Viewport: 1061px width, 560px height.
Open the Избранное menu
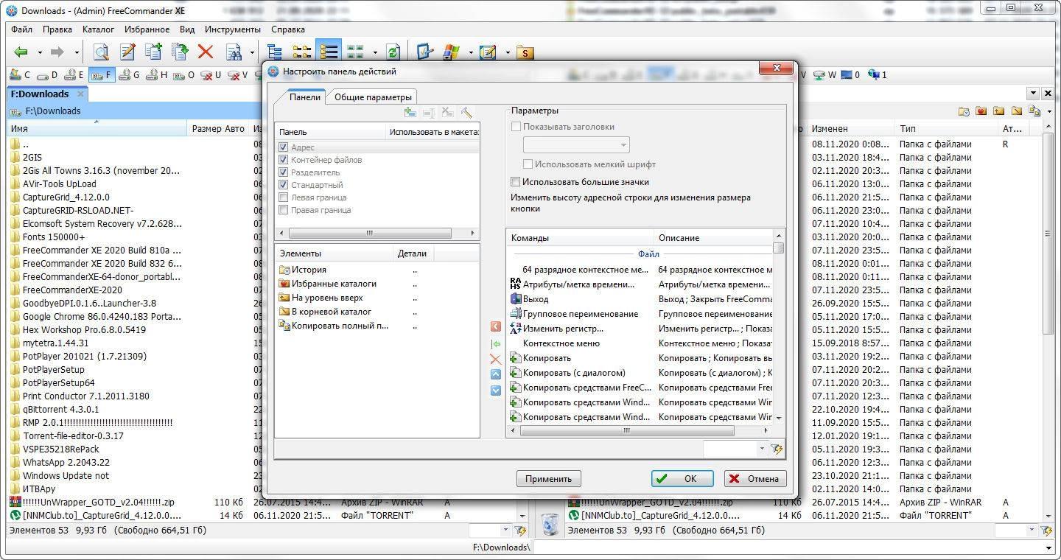pyautogui.click(x=147, y=29)
